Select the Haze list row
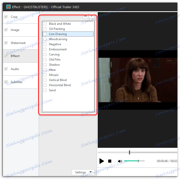The image size is (180, 179). [68, 70]
